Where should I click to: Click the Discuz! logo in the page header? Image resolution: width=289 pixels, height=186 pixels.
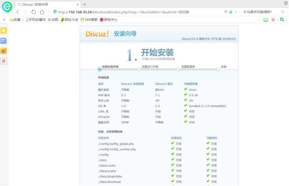point(97,34)
